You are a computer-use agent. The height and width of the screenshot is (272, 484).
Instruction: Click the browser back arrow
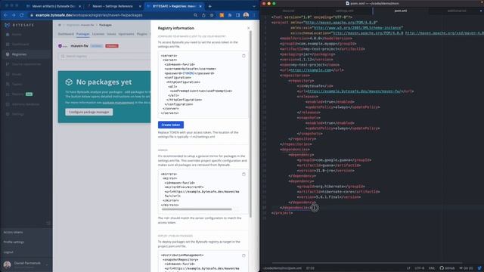tap(5, 15)
